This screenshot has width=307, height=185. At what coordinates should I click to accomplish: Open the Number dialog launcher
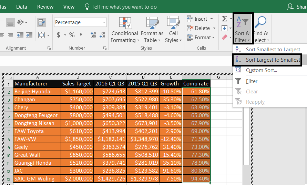pos(105,48)
